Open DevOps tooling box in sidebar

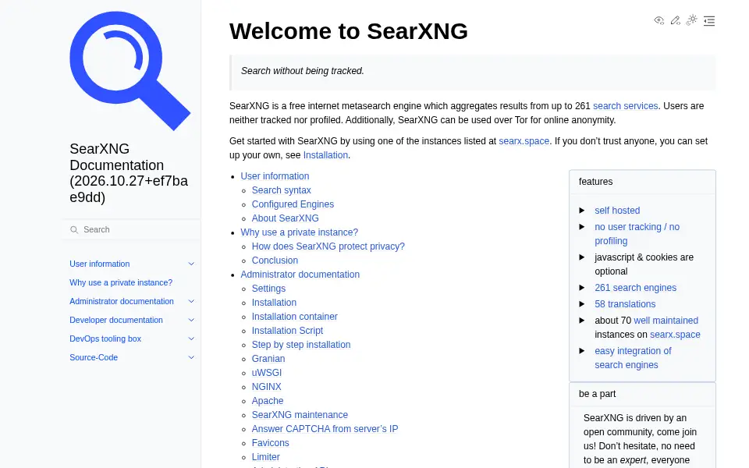pos(105,339)
